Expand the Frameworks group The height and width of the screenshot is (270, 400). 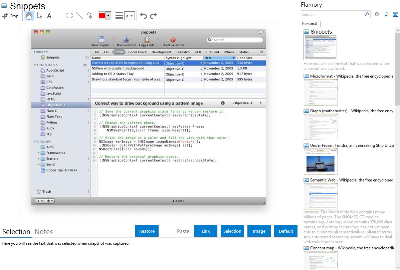point(38,153)
